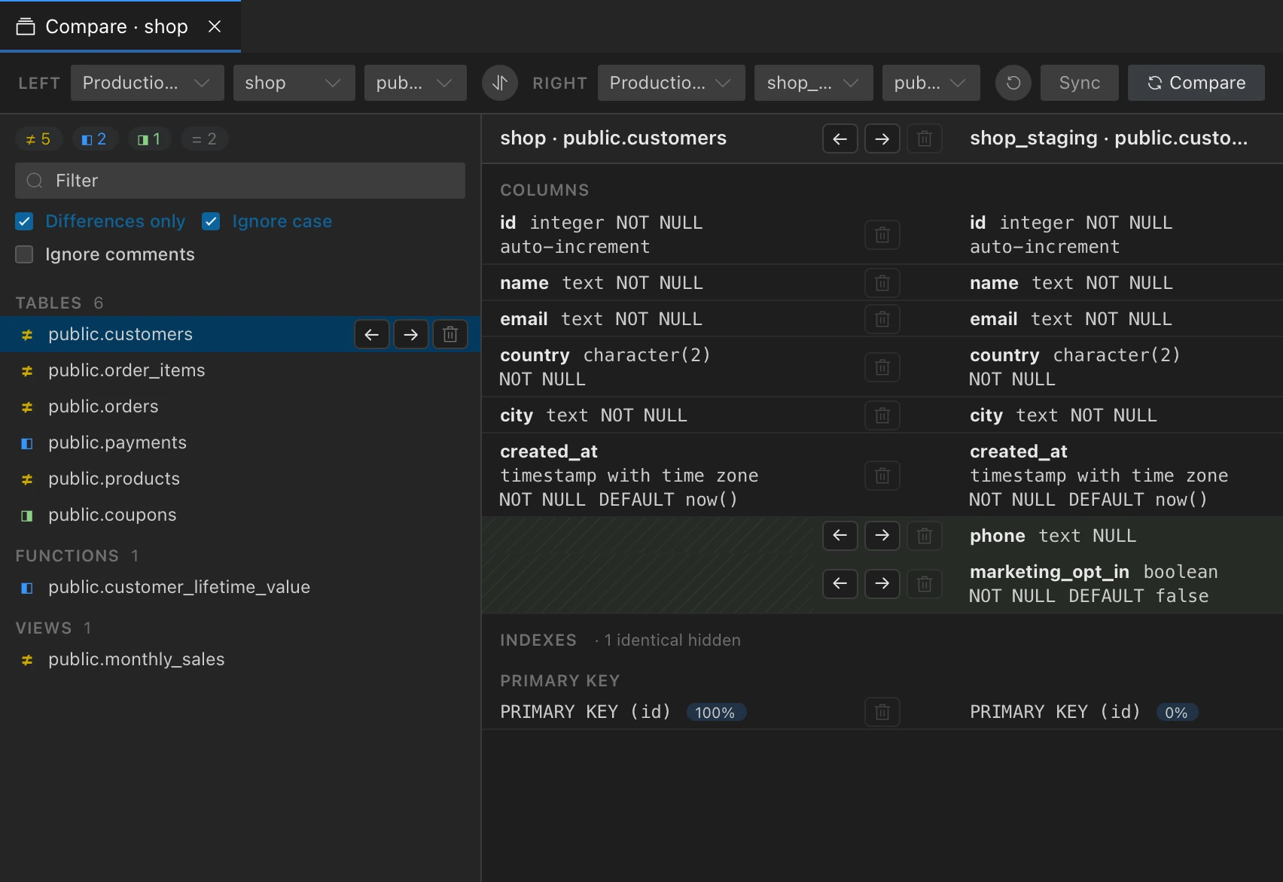
Task: Uncheck Ignore case checkbox
Action: point(211,221)
